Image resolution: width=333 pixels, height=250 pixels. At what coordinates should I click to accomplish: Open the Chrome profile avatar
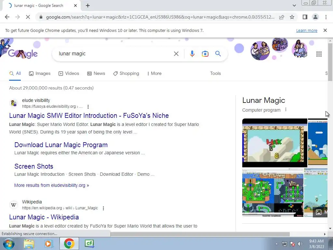tap(315, 17)
